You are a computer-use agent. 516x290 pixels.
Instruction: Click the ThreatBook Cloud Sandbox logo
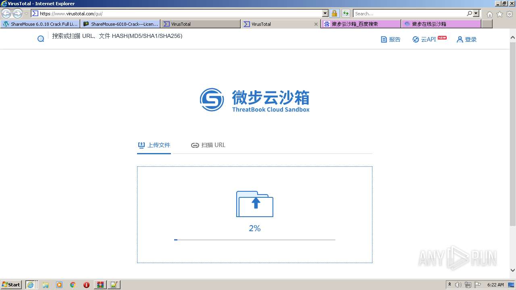(x=255, y=100)
